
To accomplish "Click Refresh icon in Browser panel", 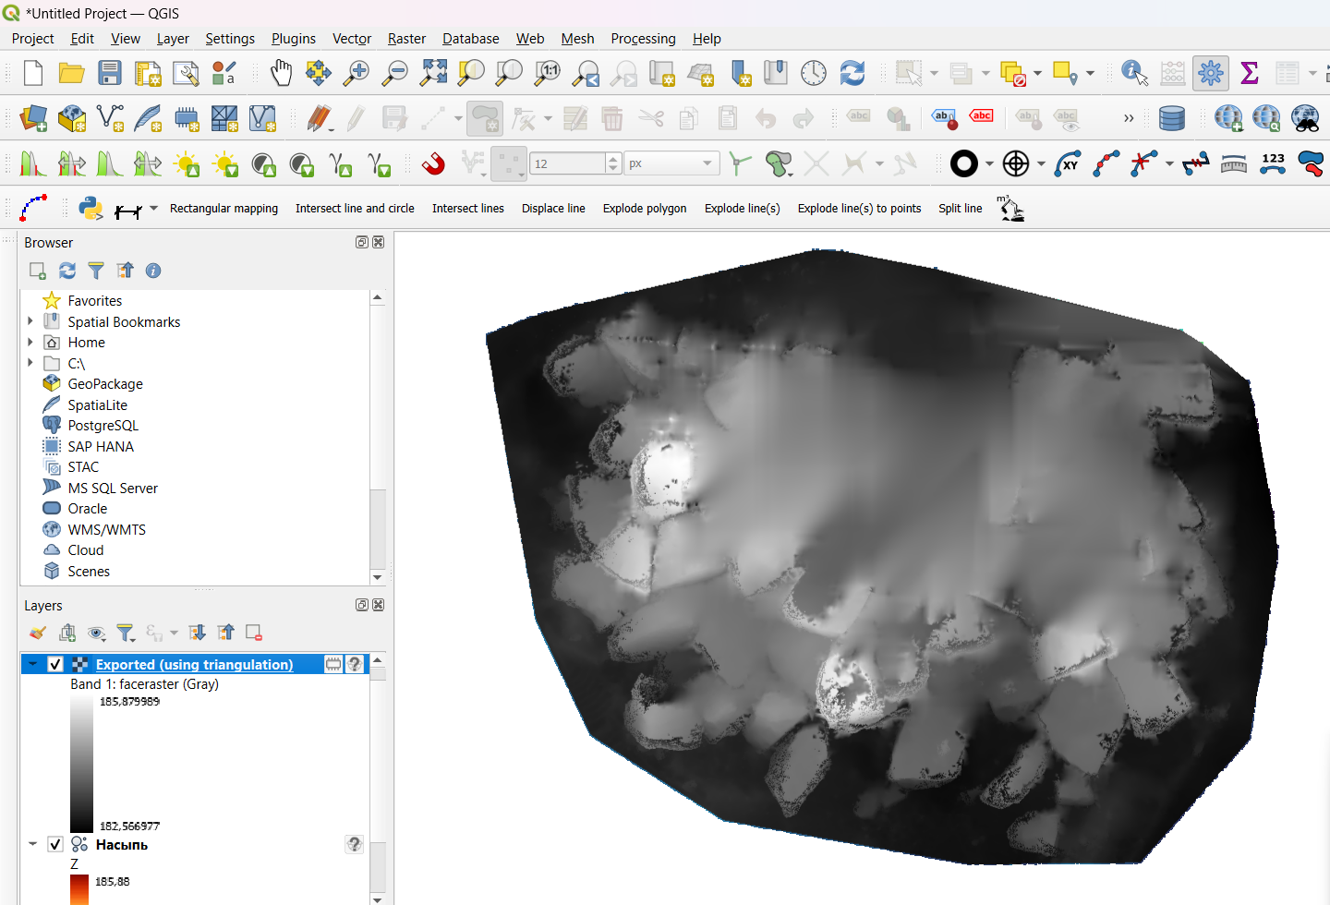I will pyautogui.click(x=67, y=271).
